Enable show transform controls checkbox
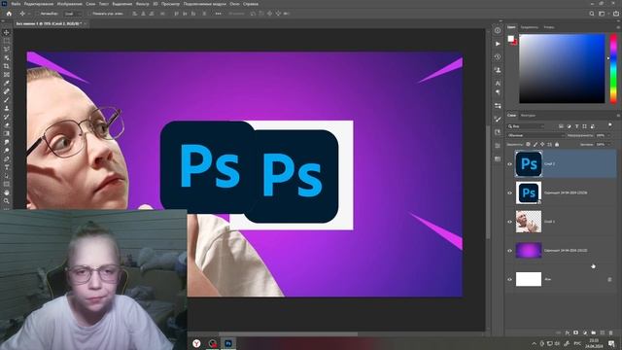The width and height of the screenshot is (622, 350). [x=90, y=14]
